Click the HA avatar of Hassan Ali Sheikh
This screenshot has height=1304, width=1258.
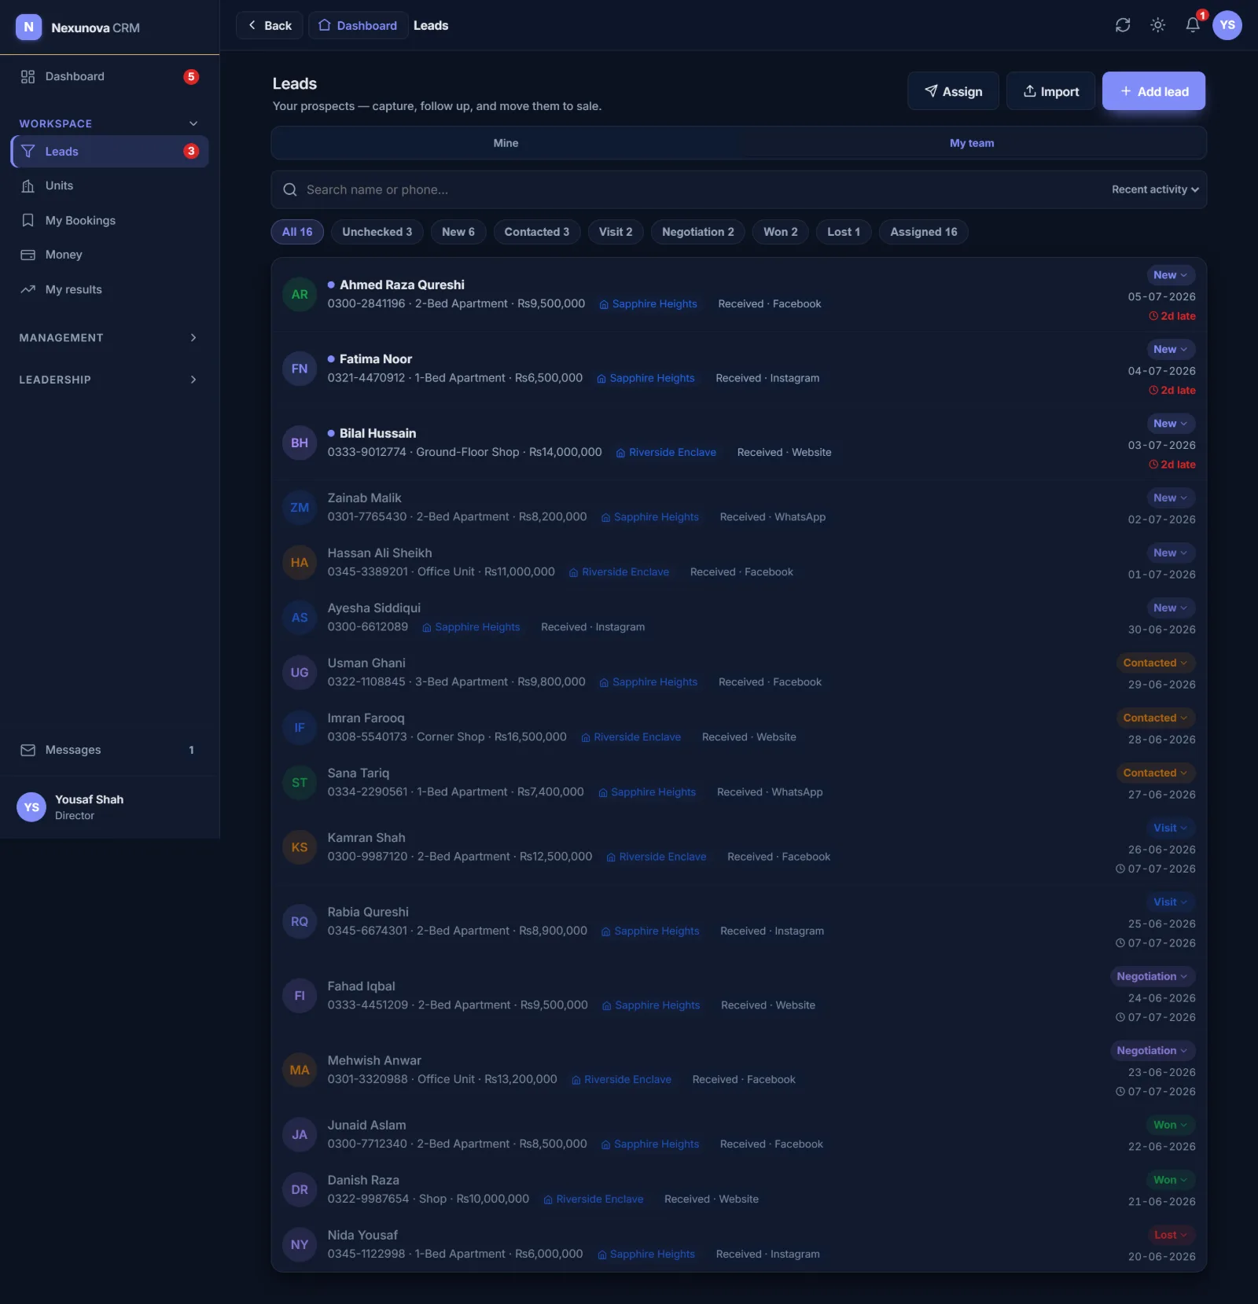click(x=300, y=562)
